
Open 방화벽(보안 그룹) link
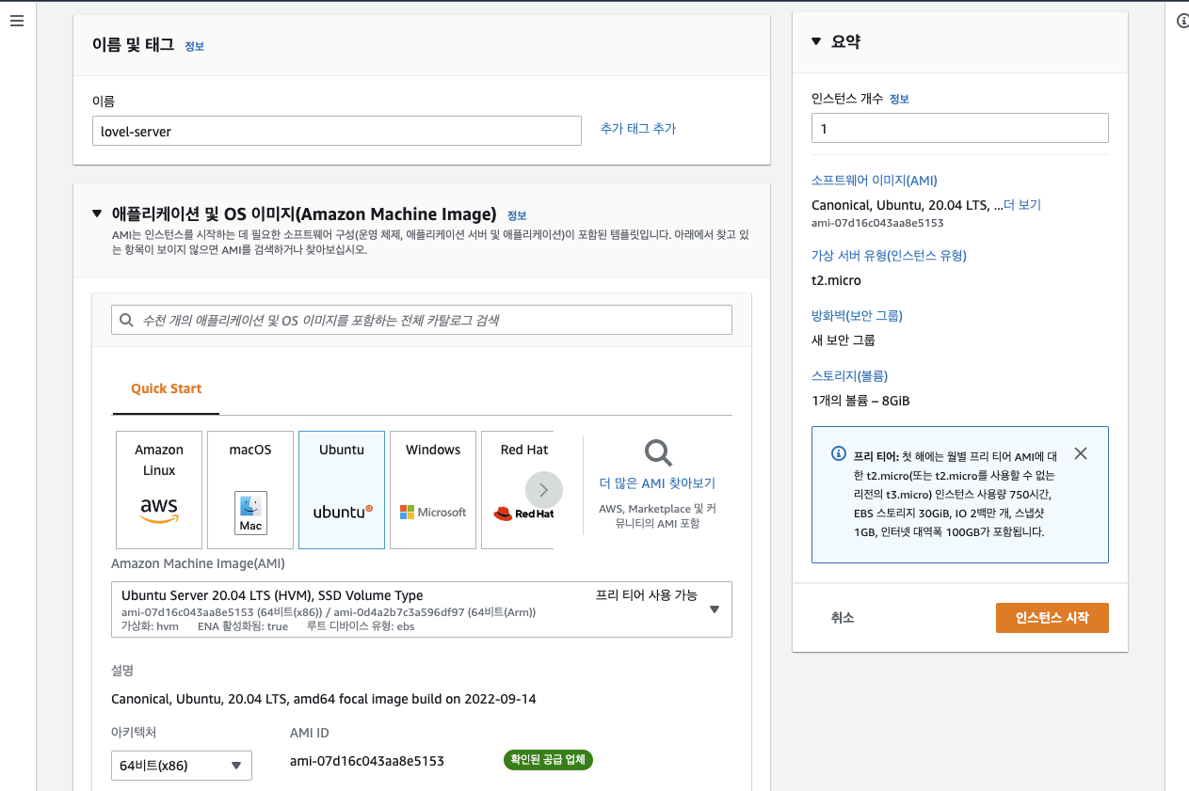pyautogui.click(x=857, y=316)
